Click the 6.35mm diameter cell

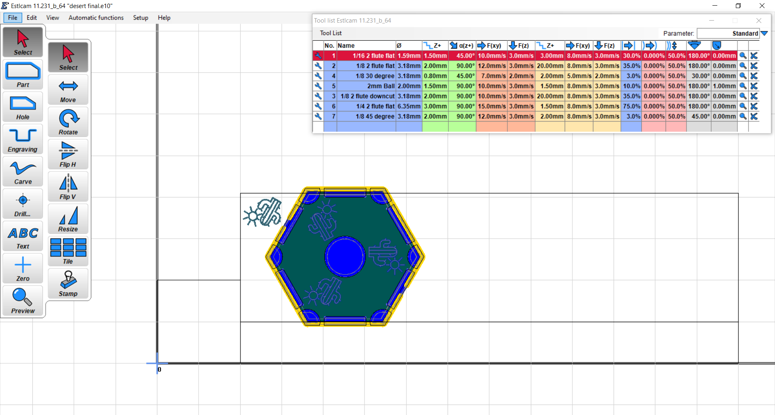click(x=409, y=106)
